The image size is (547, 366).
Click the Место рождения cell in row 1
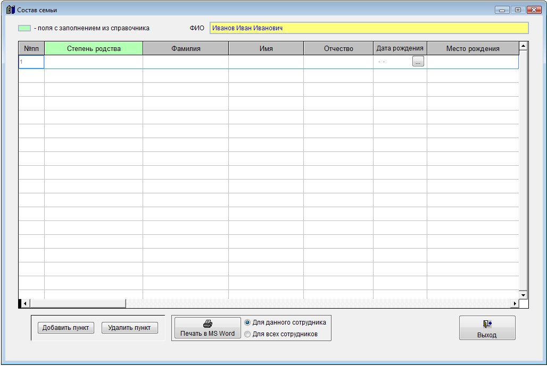click(x=473, y=62)
